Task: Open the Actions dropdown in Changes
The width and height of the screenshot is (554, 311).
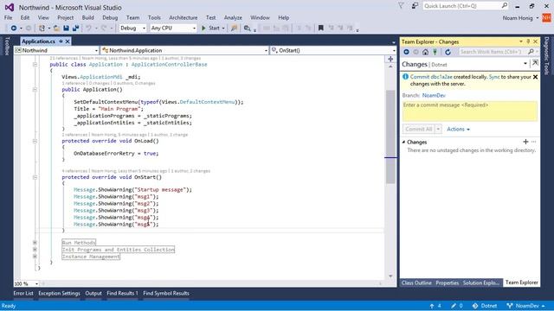Action: (458, 129)
